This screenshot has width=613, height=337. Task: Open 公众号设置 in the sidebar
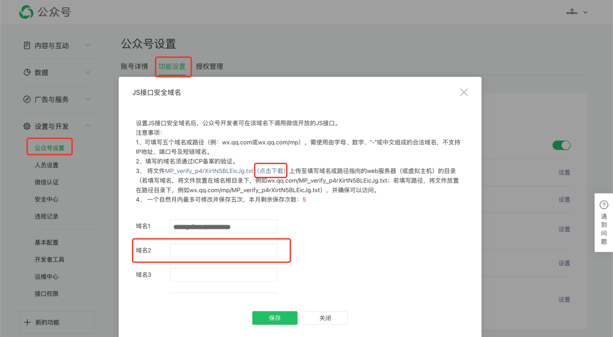pyautogui.click(x=49, y=148)
